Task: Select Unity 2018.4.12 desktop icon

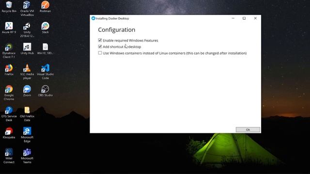Action: pos(27,30)
